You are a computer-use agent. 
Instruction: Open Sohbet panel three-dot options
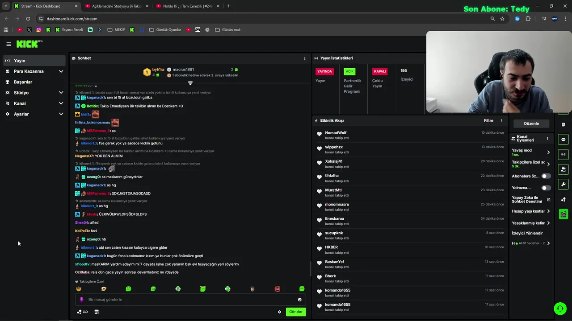pos(305,58)
